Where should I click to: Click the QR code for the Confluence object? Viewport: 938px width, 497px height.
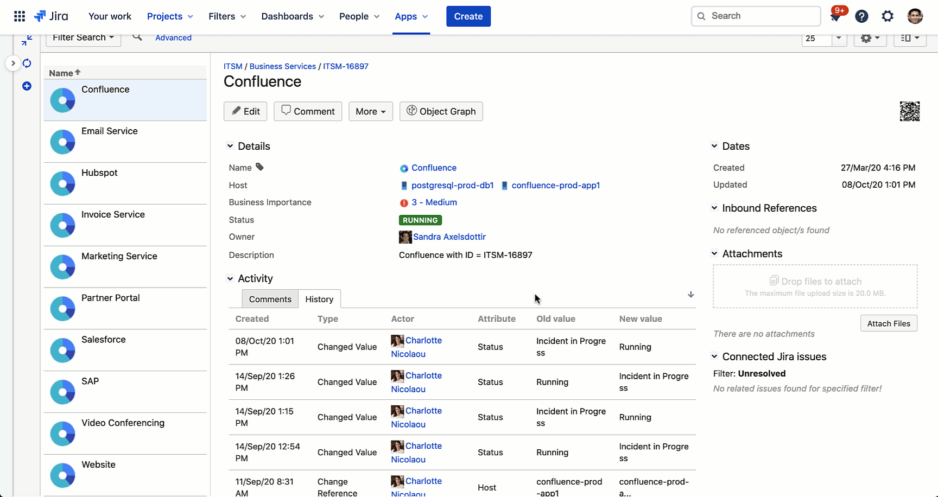(x=911, y=111)
